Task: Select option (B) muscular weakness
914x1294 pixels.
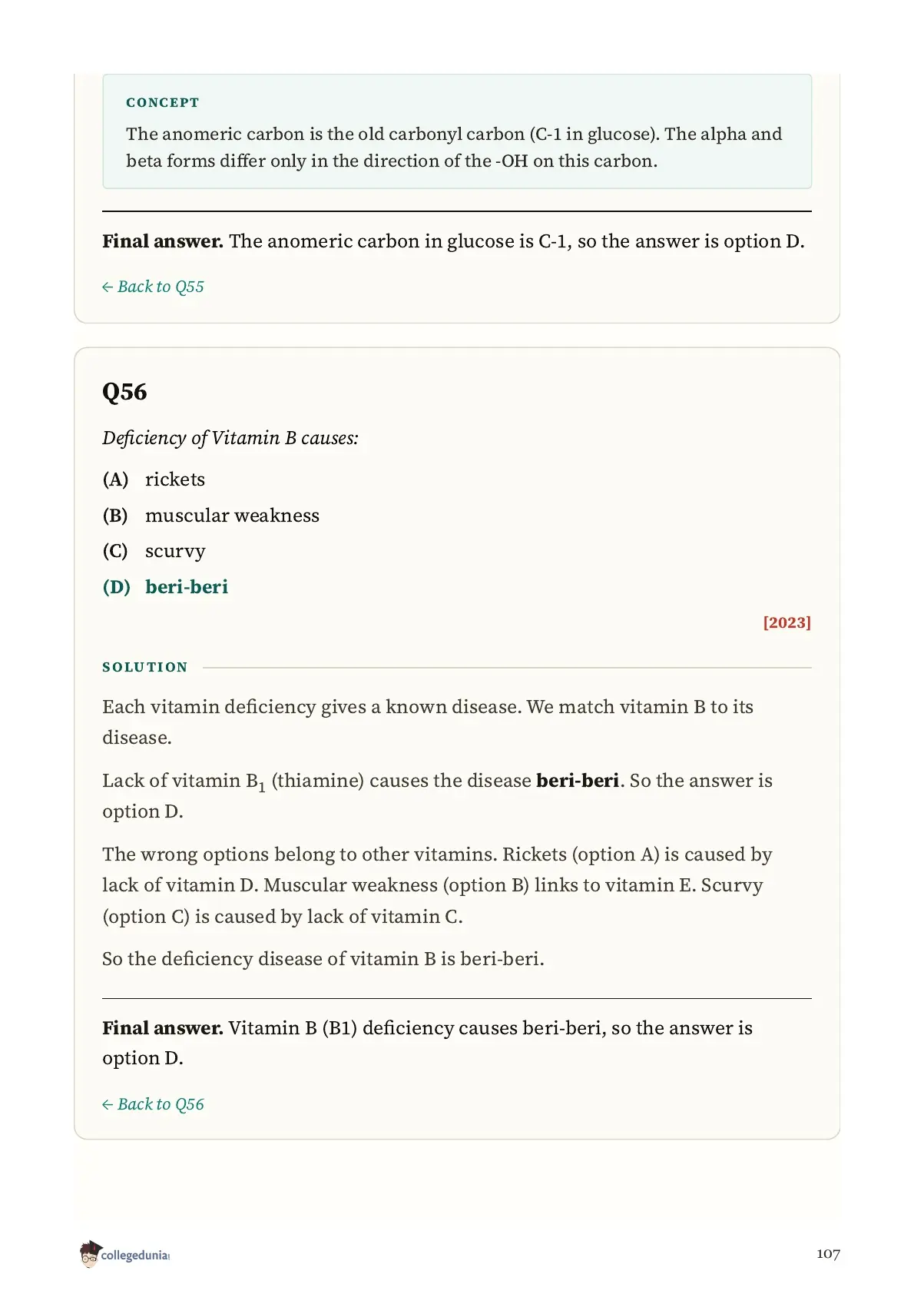Action: pyautogui.click(x=211, y=516)
